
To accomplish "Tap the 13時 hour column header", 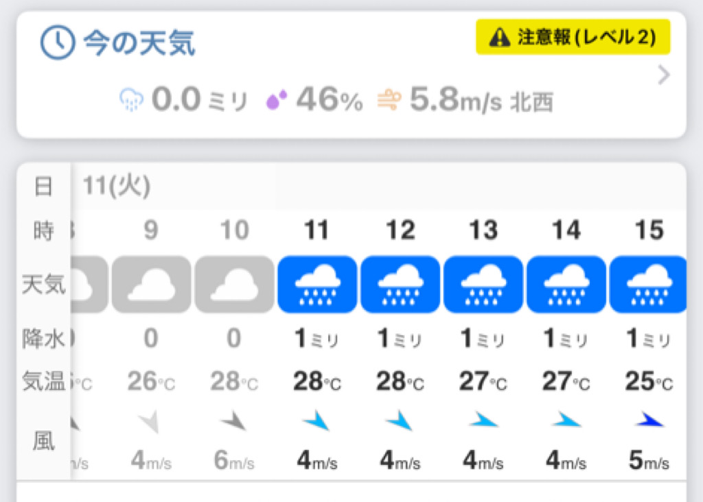I will 483,230.
